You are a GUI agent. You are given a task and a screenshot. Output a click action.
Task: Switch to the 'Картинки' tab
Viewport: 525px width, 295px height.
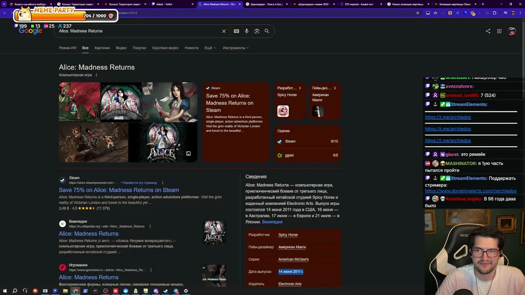(x=102, y=48)
